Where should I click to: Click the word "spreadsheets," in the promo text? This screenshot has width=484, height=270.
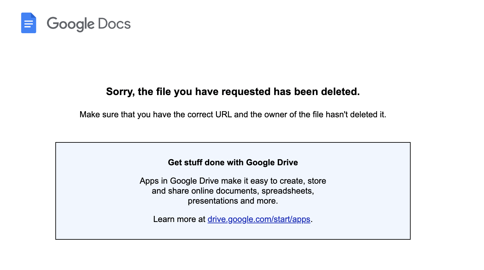(x=287, y=191)
